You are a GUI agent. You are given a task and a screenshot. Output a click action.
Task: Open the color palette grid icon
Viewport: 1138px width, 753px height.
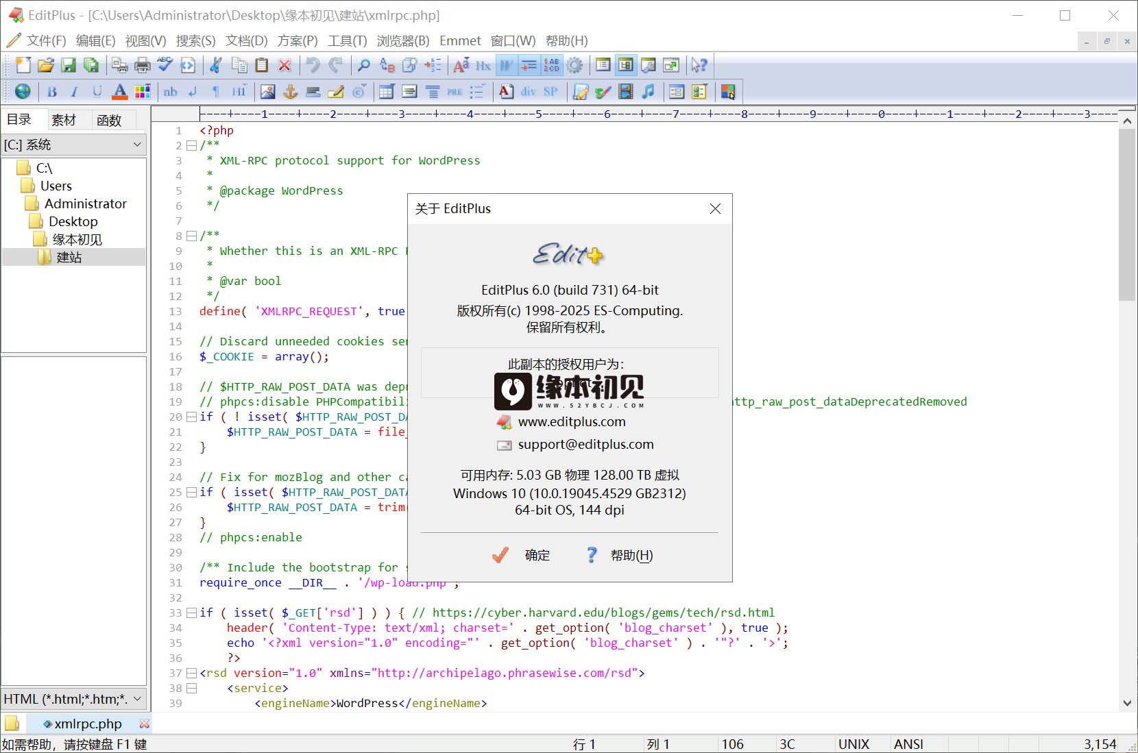click(x=143, y=91)
